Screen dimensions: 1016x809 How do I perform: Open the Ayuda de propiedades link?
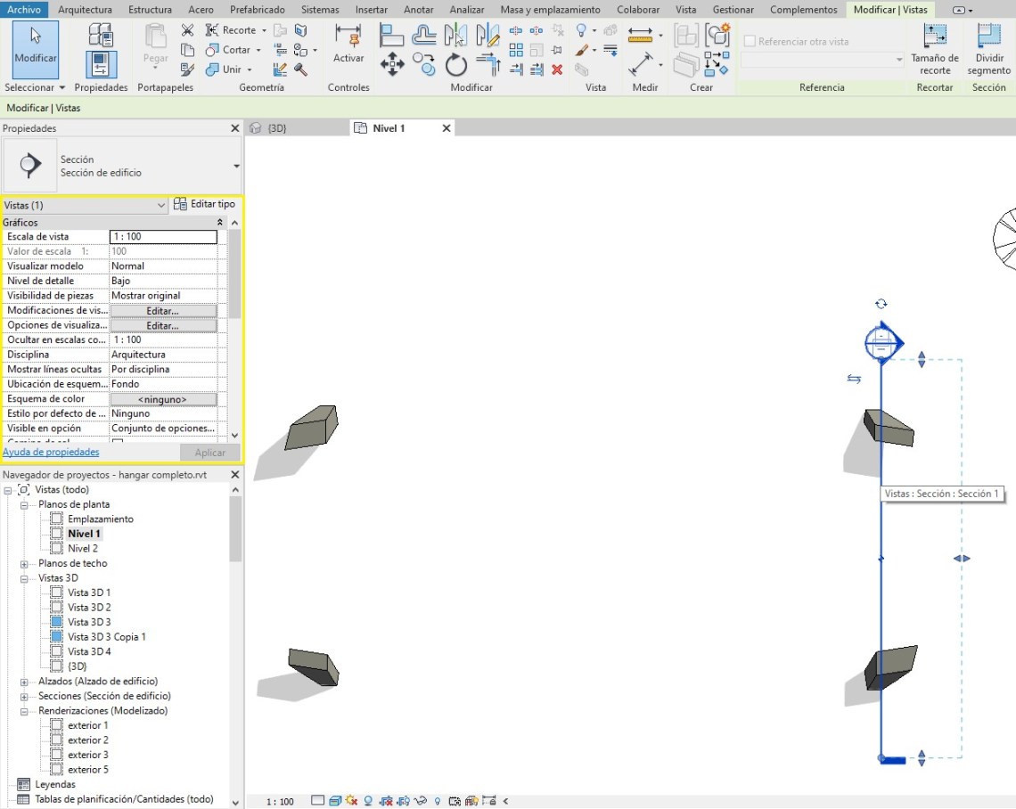tap(51, 452)
